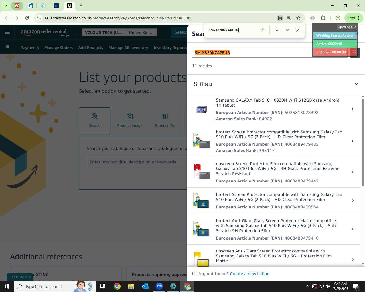Open a new browser tab

click(x=81, y=6)
